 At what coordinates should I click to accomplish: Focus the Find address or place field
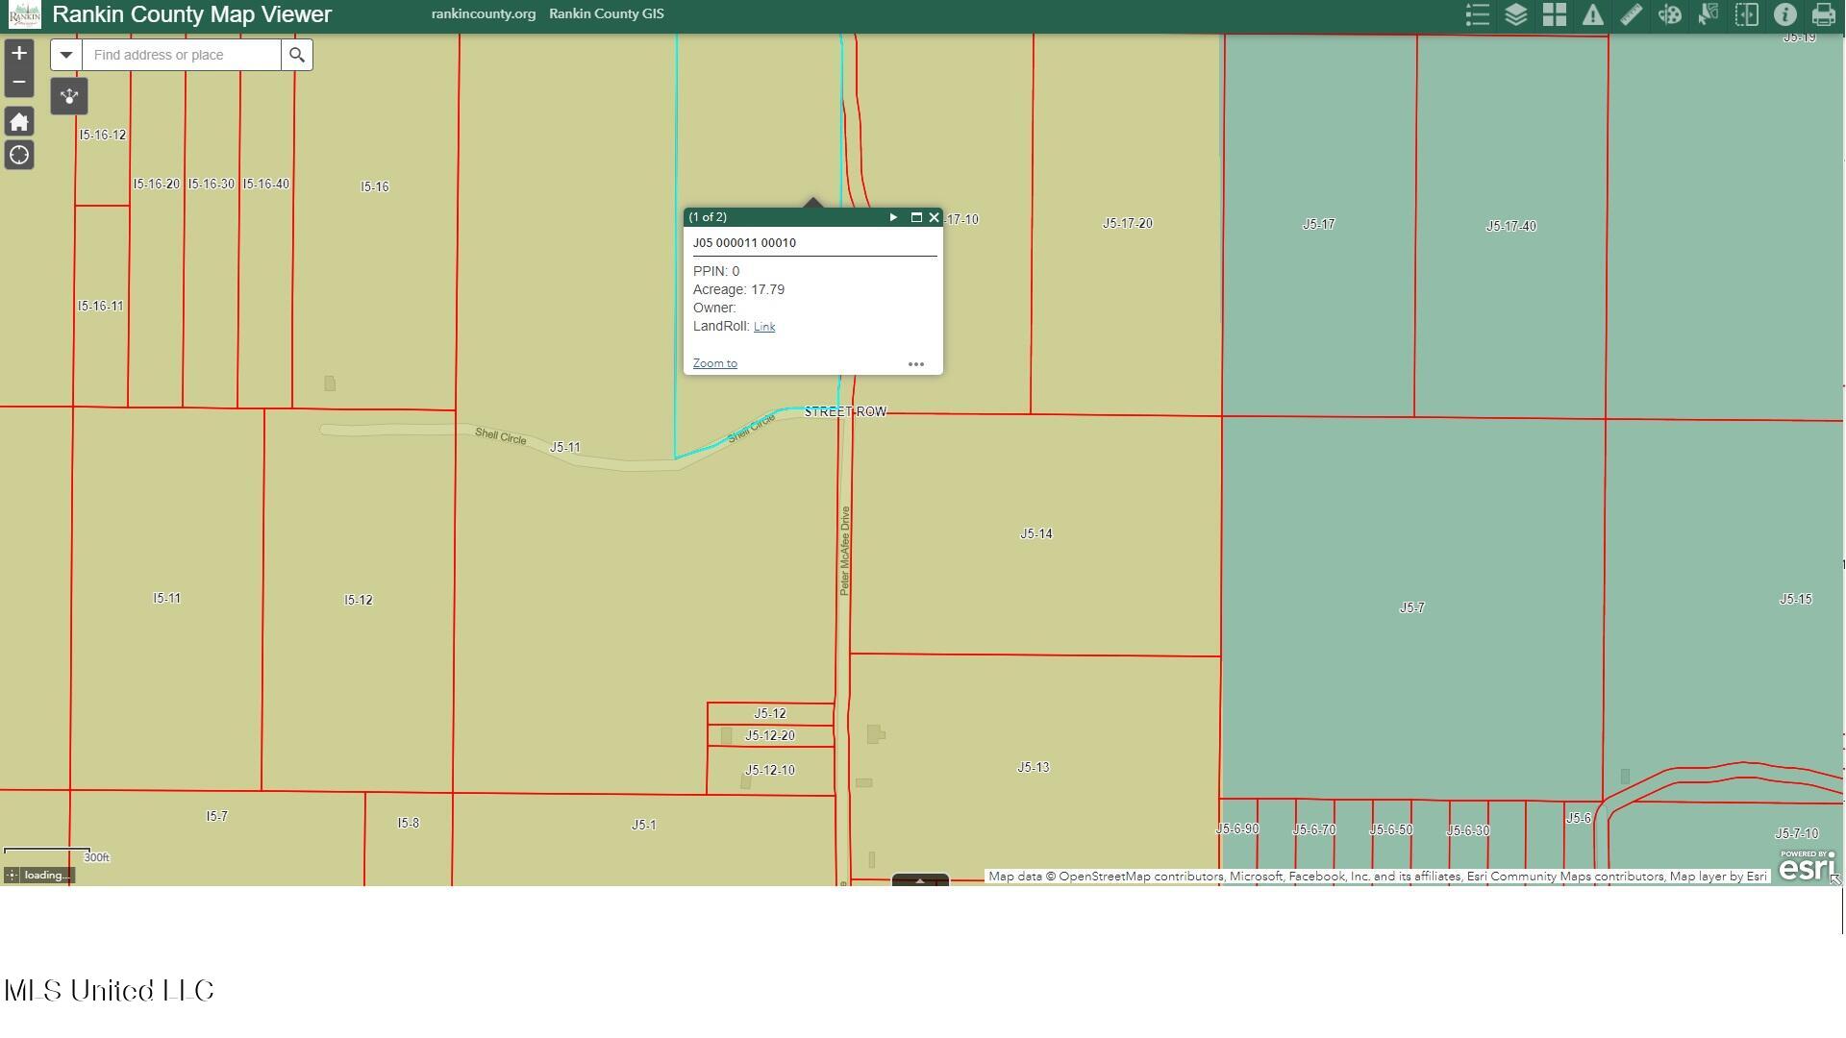(x=182, y=55)
